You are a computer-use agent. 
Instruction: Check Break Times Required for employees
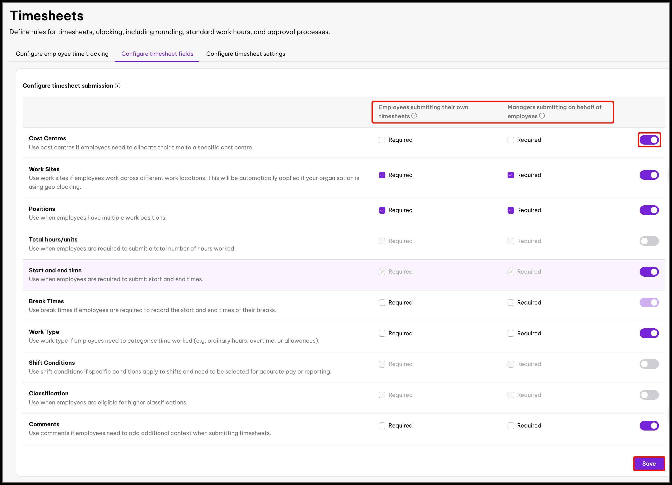[x=382, y=302]
